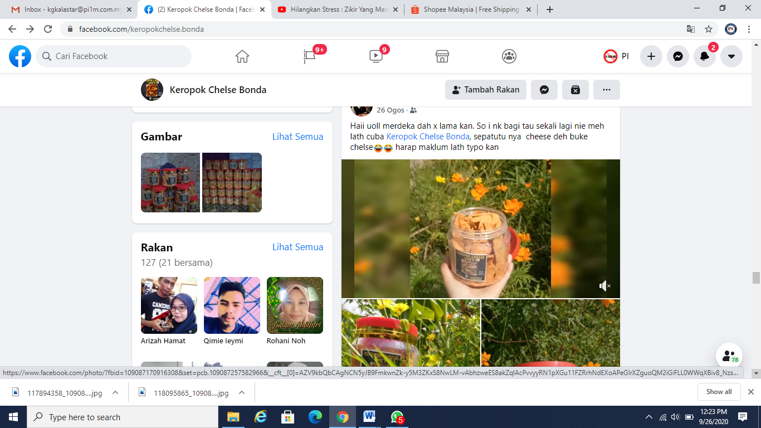
Task: Expand options for first downloaded jpg file
Action: click(115, 393)
